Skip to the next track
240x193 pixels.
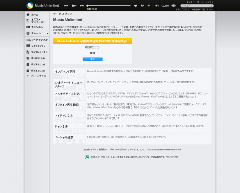tap(82, 6)
